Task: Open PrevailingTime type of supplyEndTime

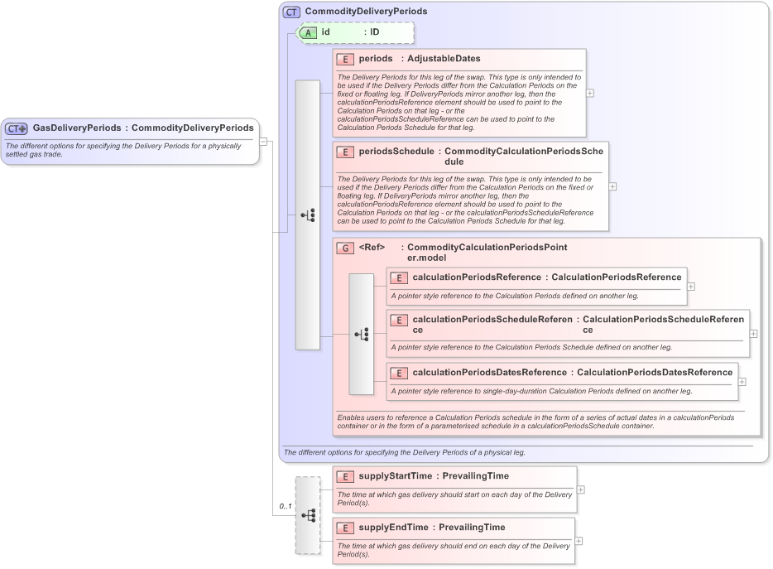Action: (x=473, y=527)
